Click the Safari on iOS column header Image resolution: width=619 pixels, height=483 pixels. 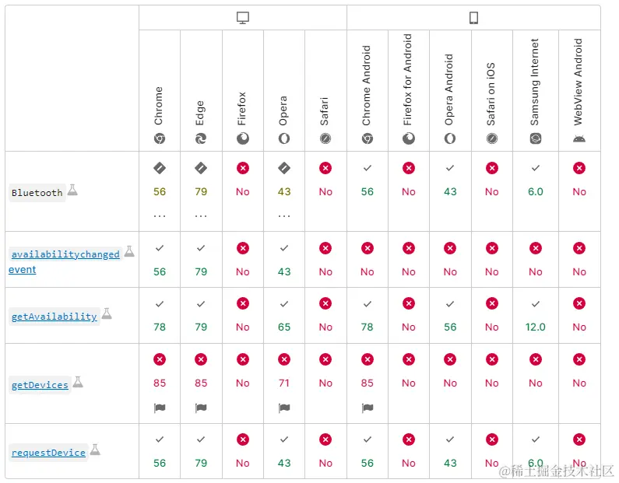click(x=491, y=93)
